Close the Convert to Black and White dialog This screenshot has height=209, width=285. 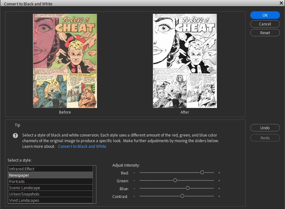(x=281, y=3)
